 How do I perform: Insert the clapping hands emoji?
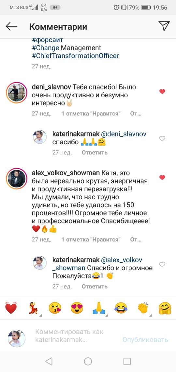tap(143, 308)
